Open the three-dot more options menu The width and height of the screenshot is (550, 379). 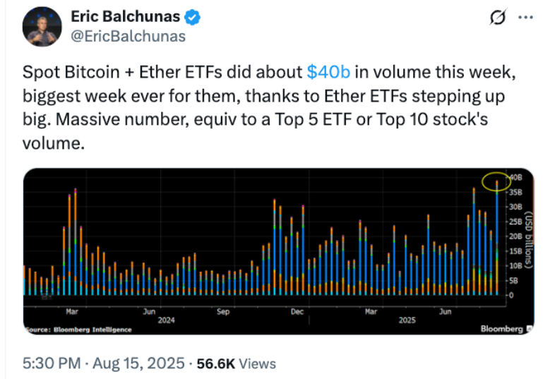[524, 18]
